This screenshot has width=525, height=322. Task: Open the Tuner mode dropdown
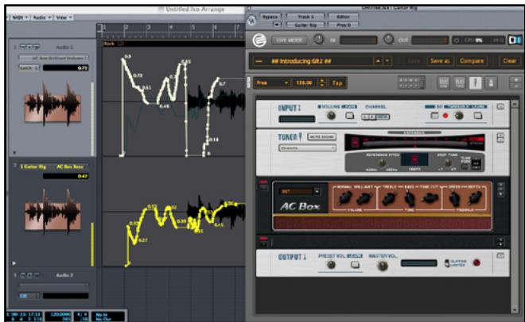[307, 148]
